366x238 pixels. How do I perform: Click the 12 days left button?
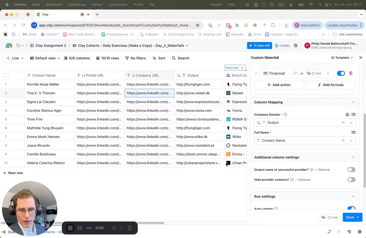point(259,45)
